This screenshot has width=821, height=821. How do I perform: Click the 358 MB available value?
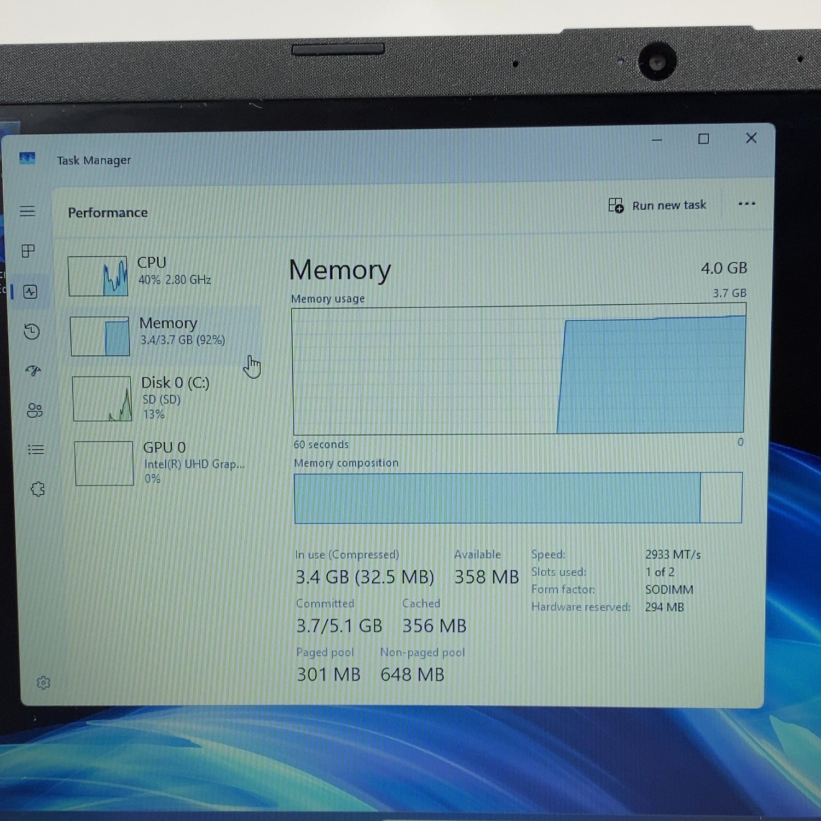point(487,577)
